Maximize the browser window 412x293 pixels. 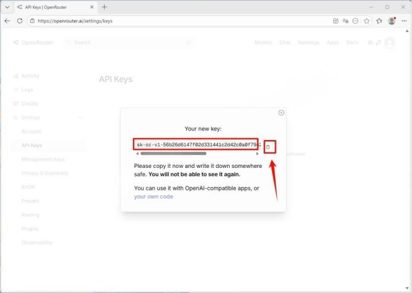[x=387, y=7]
